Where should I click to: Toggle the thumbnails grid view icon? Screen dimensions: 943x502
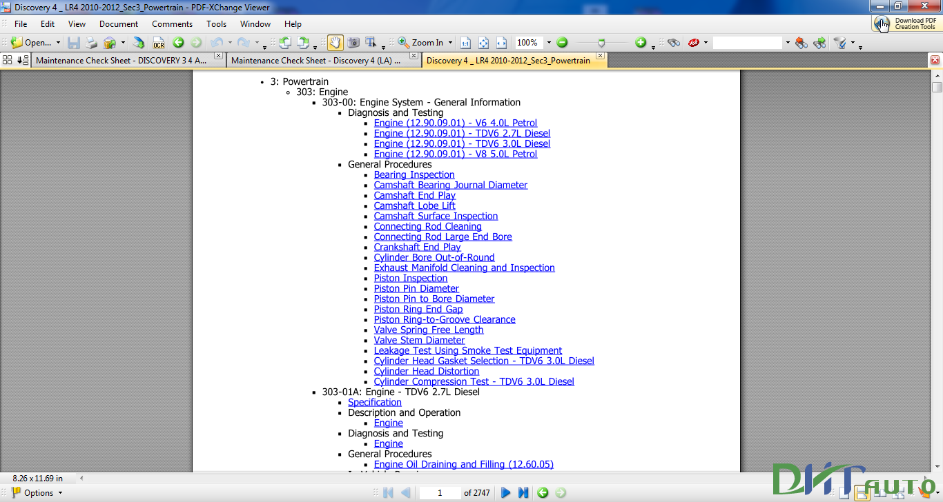[8, 60]
